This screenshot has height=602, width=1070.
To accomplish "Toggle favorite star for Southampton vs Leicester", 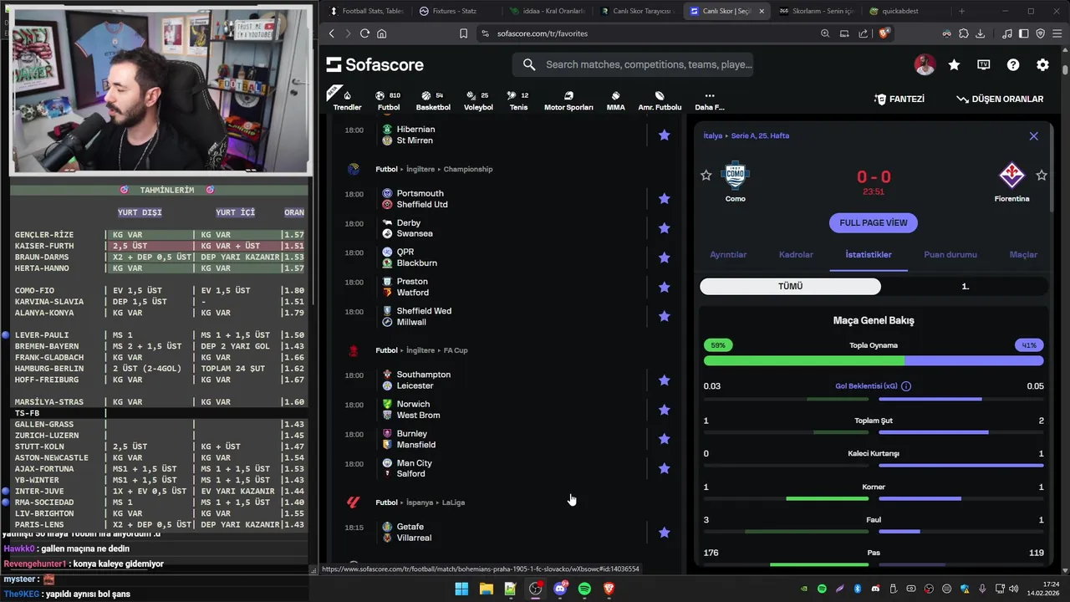I will click(x=664, y=380).
